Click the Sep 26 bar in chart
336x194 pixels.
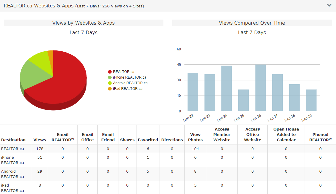tap(261, 88)
